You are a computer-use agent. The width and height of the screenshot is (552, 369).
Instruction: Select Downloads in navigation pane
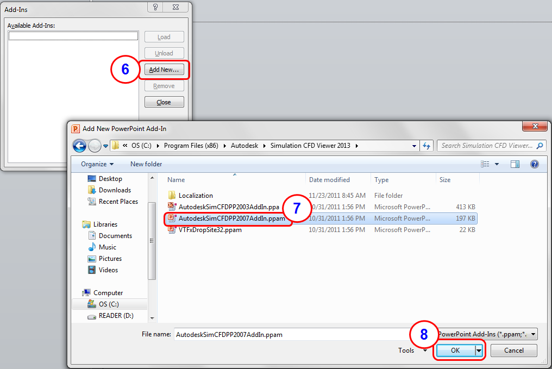[x=115, y=190]
